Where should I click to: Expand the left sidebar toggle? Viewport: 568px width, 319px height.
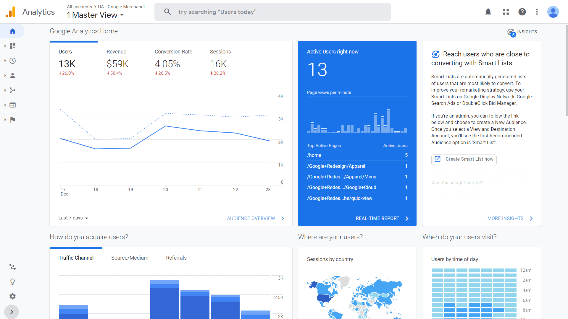click(12, 312)
